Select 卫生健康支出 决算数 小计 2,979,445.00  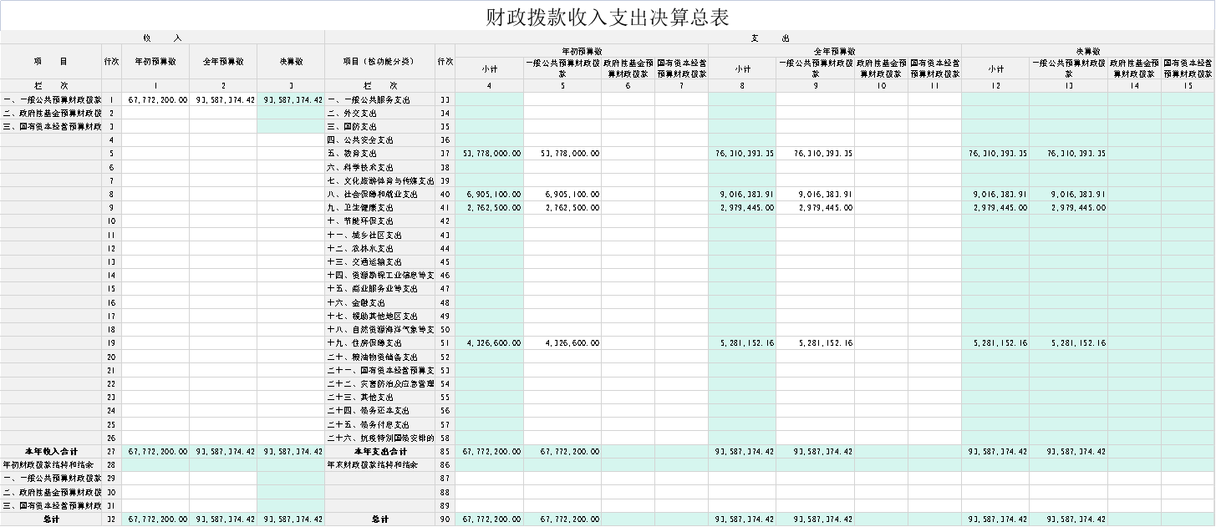[x=995, y=207]
